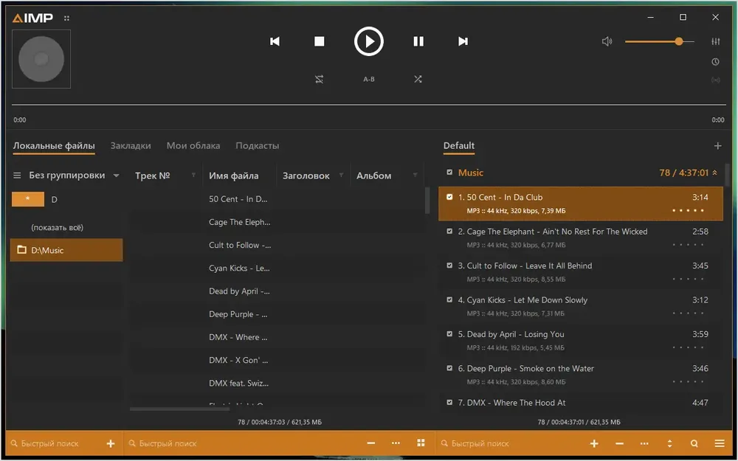This screenshot has height=461, width=738.
Task: Uncheck Deep Purple track checkbox
Action: click(x=449, y=368)
